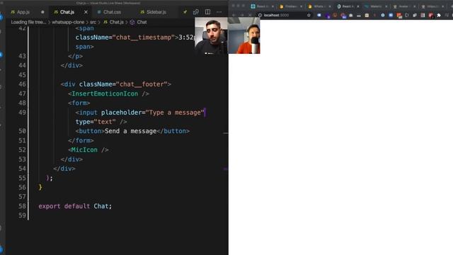The height and width of the screenshot is (255, 453).
Task: Click the right webcam thumbnail with microphone
Action: click(244, 35)
